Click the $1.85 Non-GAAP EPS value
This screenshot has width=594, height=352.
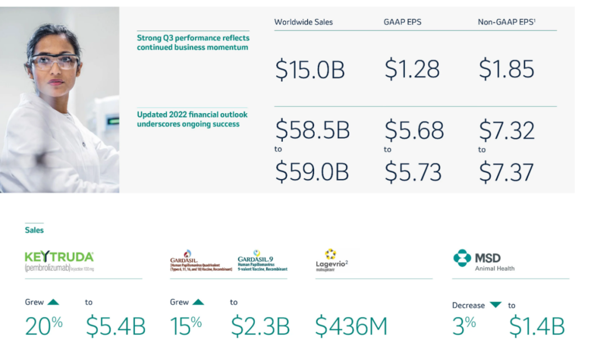tap(507, 69)
